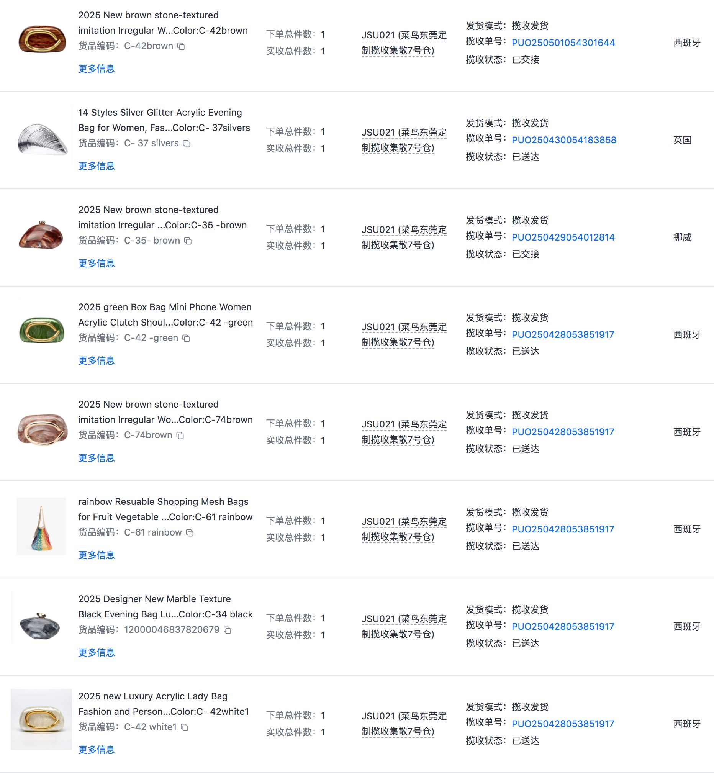Copy product code 12000046837820679
This screenshot has height=773, width=714.
tap(228, 631)
